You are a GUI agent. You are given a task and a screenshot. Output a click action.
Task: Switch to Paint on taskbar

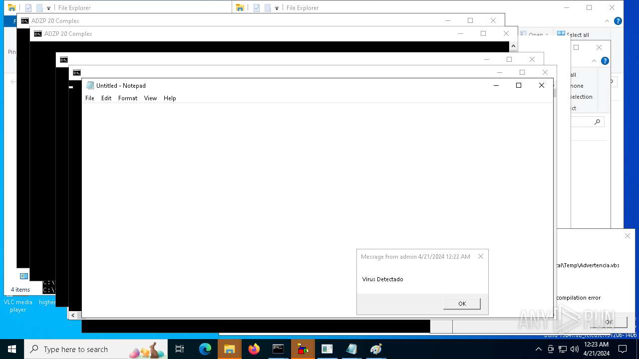(x=376, y=349)
